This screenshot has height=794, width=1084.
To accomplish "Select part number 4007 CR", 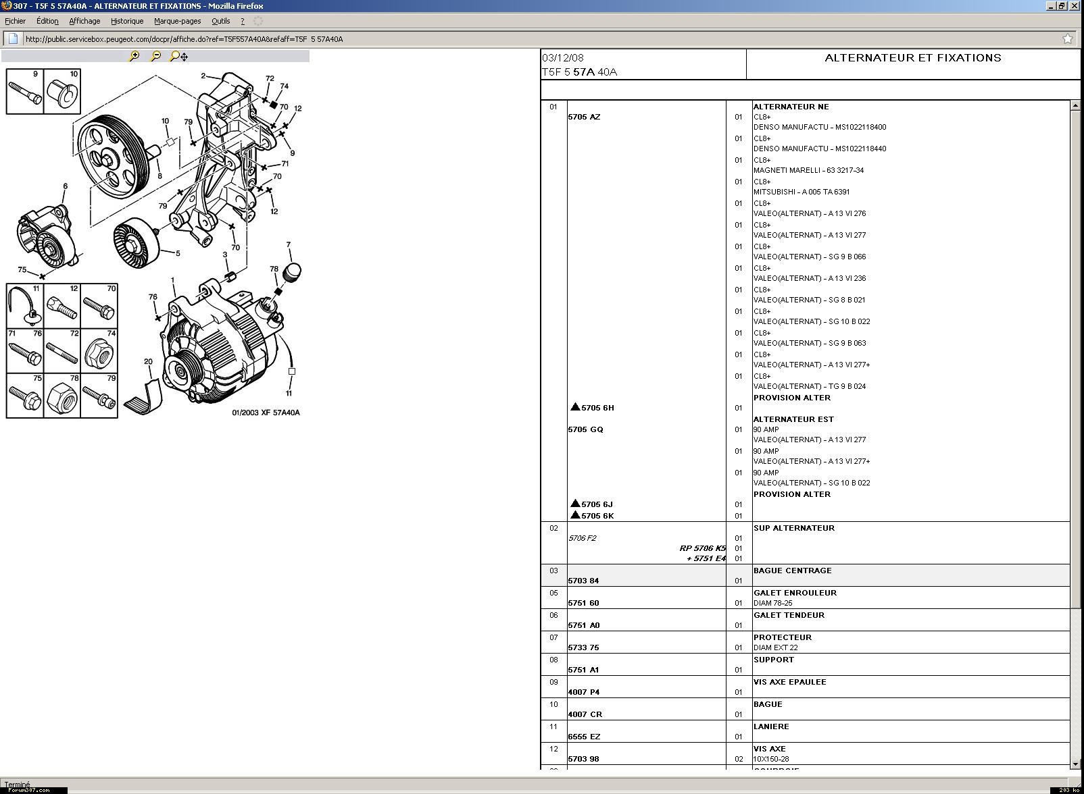I will 585,714.
